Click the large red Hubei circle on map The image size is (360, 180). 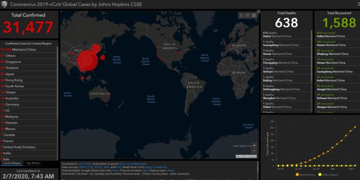87,61
